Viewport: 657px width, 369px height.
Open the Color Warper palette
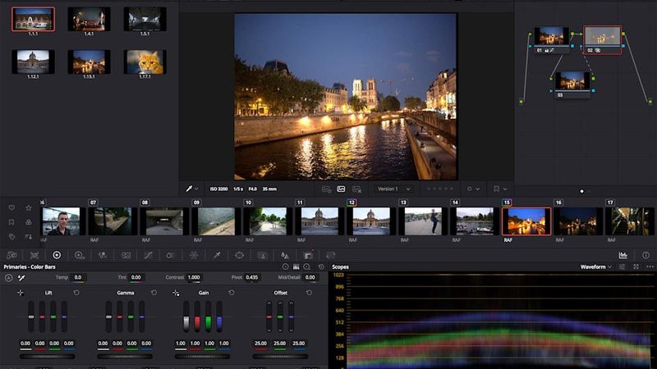194,255
